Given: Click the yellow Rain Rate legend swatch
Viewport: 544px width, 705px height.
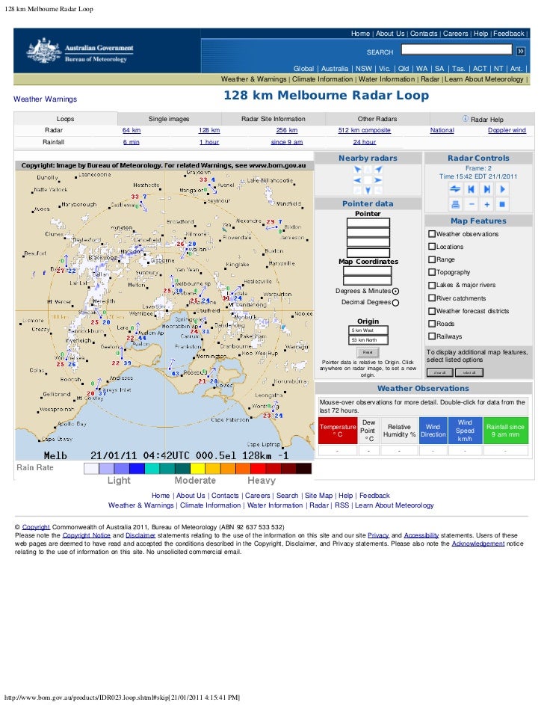Looking at the screenshot, I should (198, 469).
